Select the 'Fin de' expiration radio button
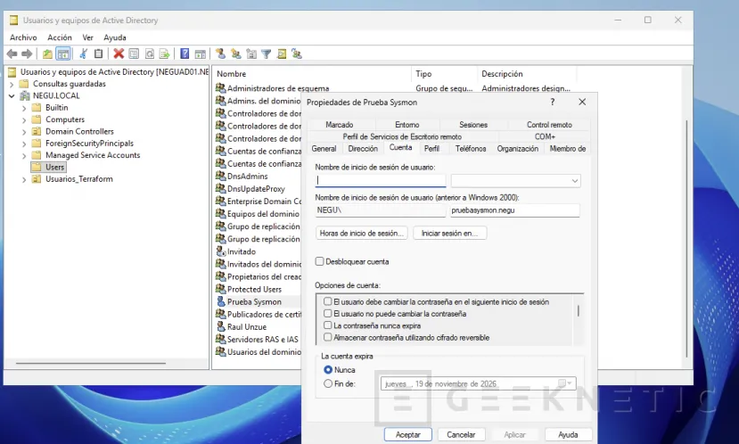Screen dimensions: 739x444 pos(328,383)
